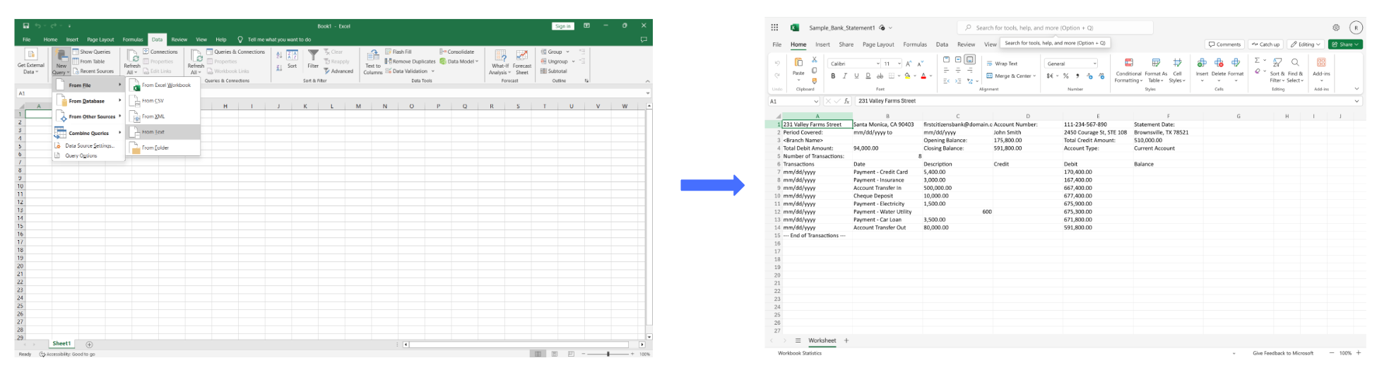Select From Text in the From File submenu
The width and height of the screenshot is (1389, 387).
coord(163,132)
